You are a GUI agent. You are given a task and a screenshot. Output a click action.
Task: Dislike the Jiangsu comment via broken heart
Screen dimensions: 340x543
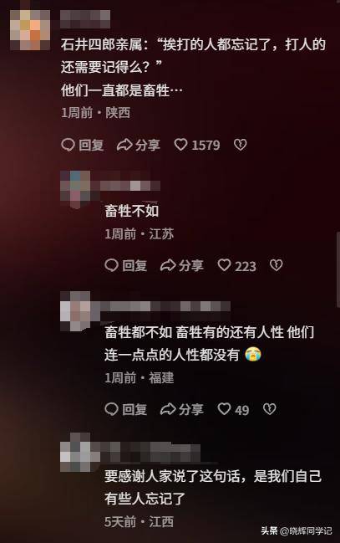pyautogui.click(x=276, y=265)
